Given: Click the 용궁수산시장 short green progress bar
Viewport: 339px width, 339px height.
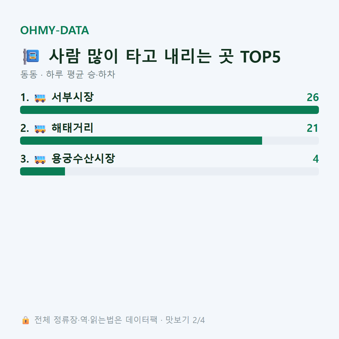Looking at the screenshot, I should point(43,171).
